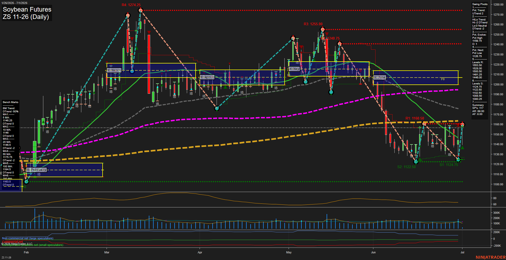Click the M:March monthly box label

point(114,70)
